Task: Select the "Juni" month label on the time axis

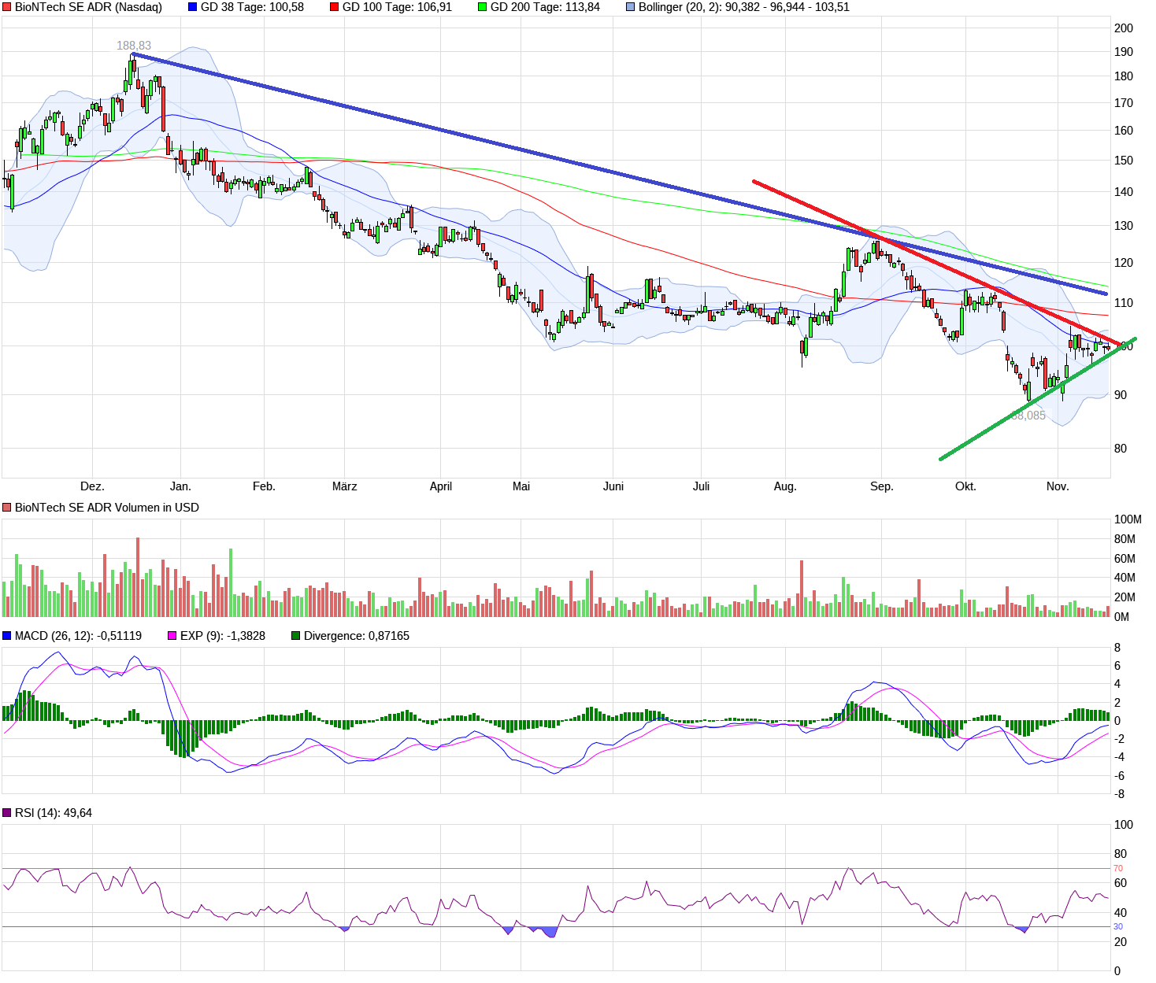Action: pyautogui.click(x=613, y=486)
